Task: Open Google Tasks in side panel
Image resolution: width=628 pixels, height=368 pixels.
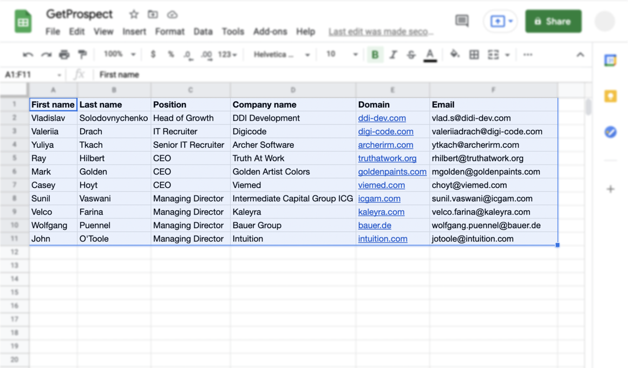Action: pyautogui.click(x=610, y=132)
